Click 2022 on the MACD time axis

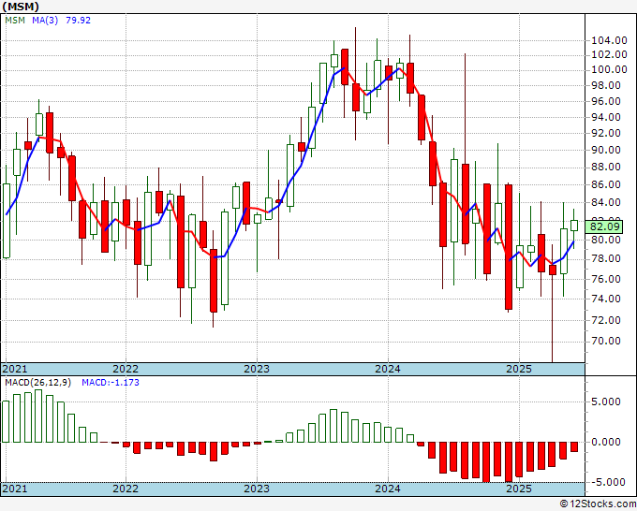tap(126, 489)
